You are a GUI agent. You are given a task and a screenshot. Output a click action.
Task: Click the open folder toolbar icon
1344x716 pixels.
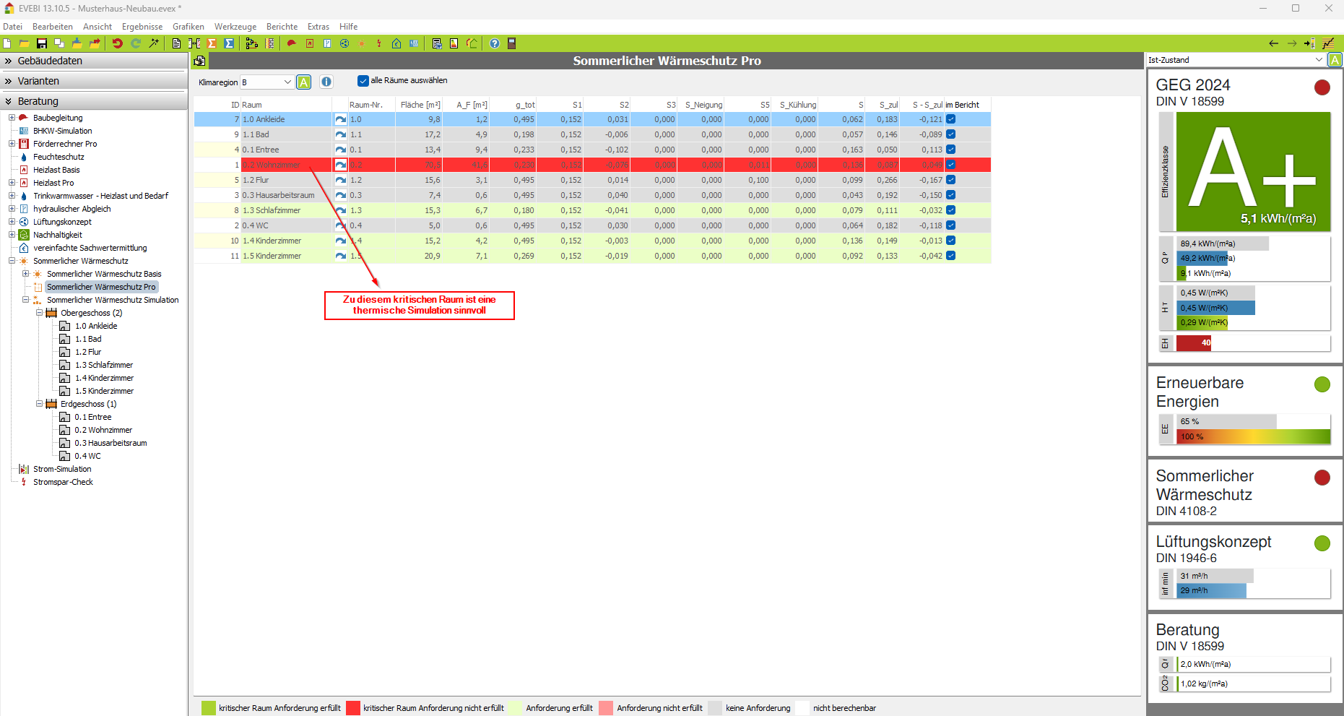coord(24,43)
